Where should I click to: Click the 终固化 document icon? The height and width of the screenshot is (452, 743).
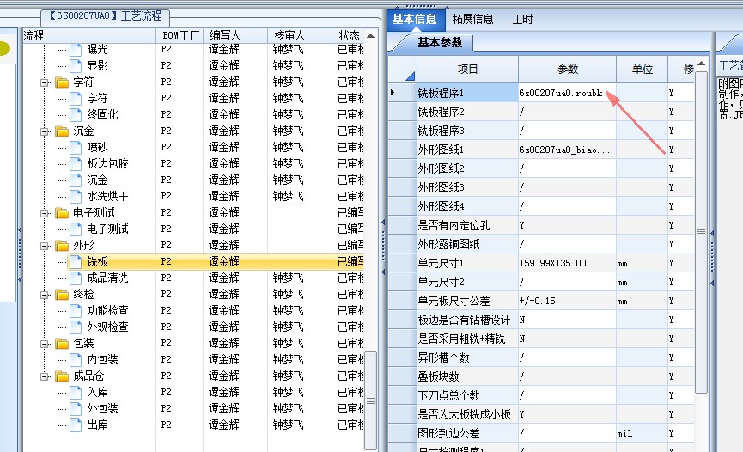[76, 114]
